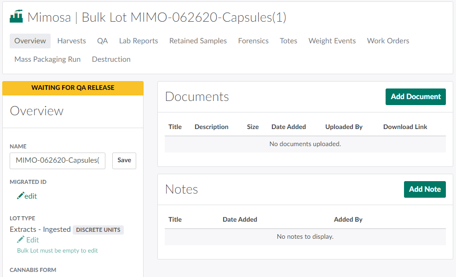456x277 pixels.
Task: Click the pencil icon under Migrated ID
Action: (x=20, y=196)
